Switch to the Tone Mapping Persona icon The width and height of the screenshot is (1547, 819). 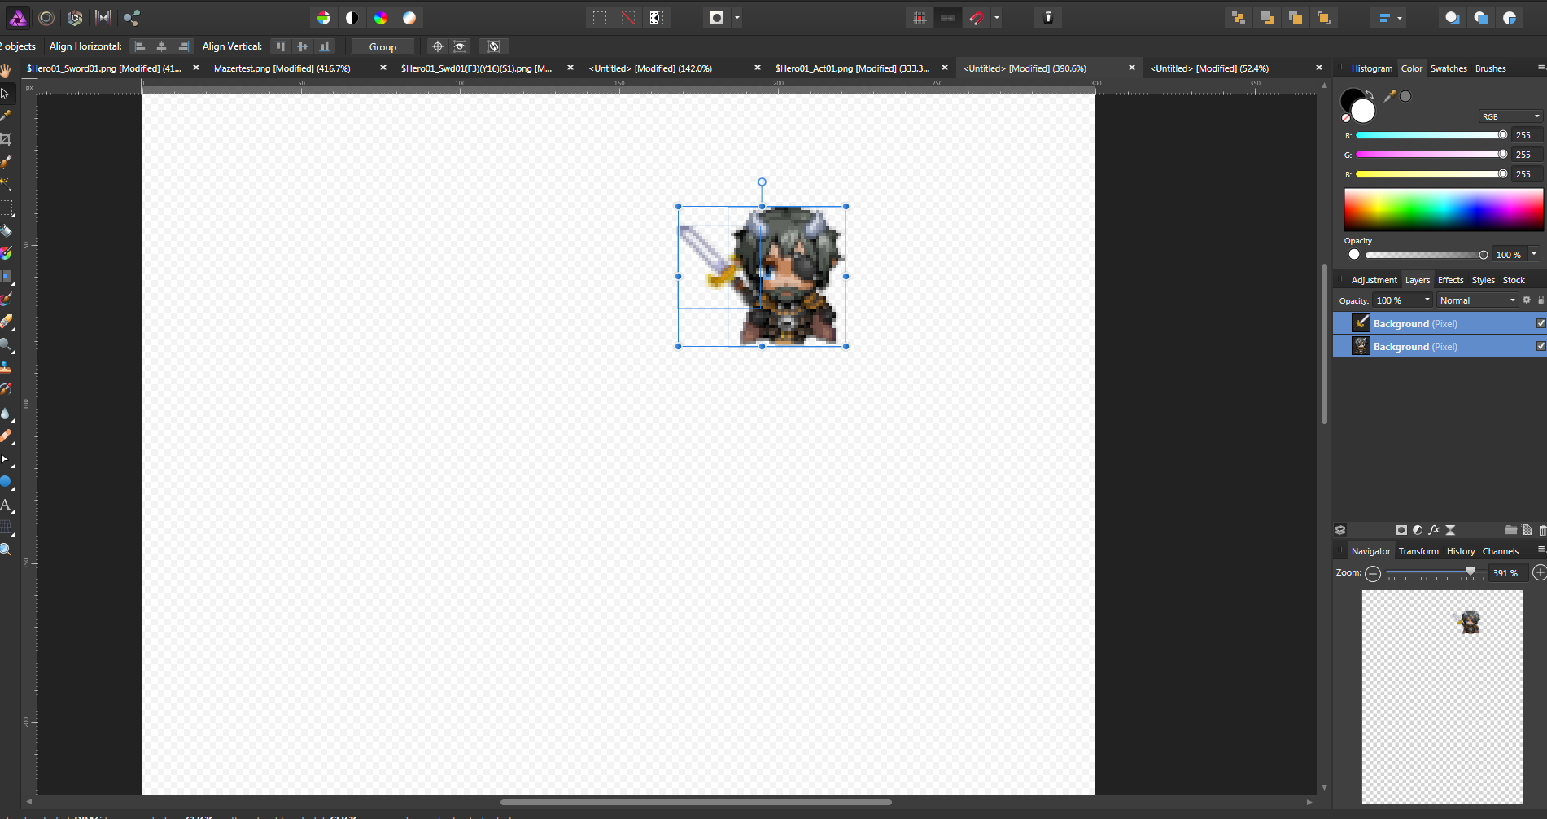click(x=103, y=17)
